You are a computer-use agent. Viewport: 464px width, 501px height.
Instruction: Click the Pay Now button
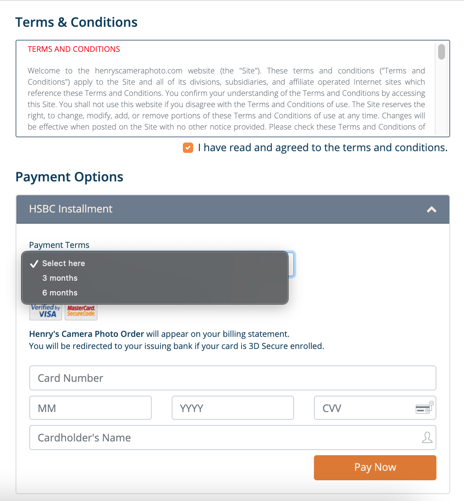tap(375, 467)
